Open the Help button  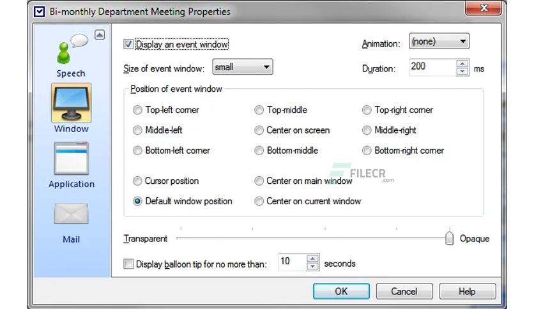[x=468, y=291]
